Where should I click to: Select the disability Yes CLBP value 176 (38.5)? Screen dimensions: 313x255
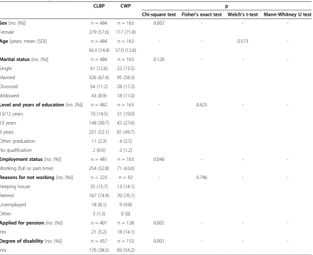coord(99,250)
